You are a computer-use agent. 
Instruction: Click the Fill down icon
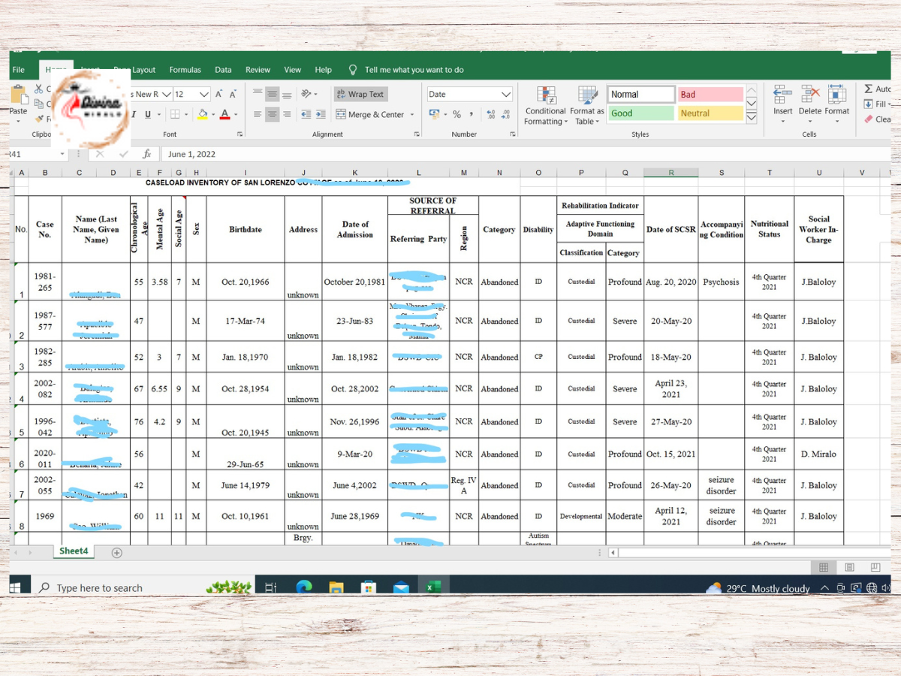click(x=869, y=104)
